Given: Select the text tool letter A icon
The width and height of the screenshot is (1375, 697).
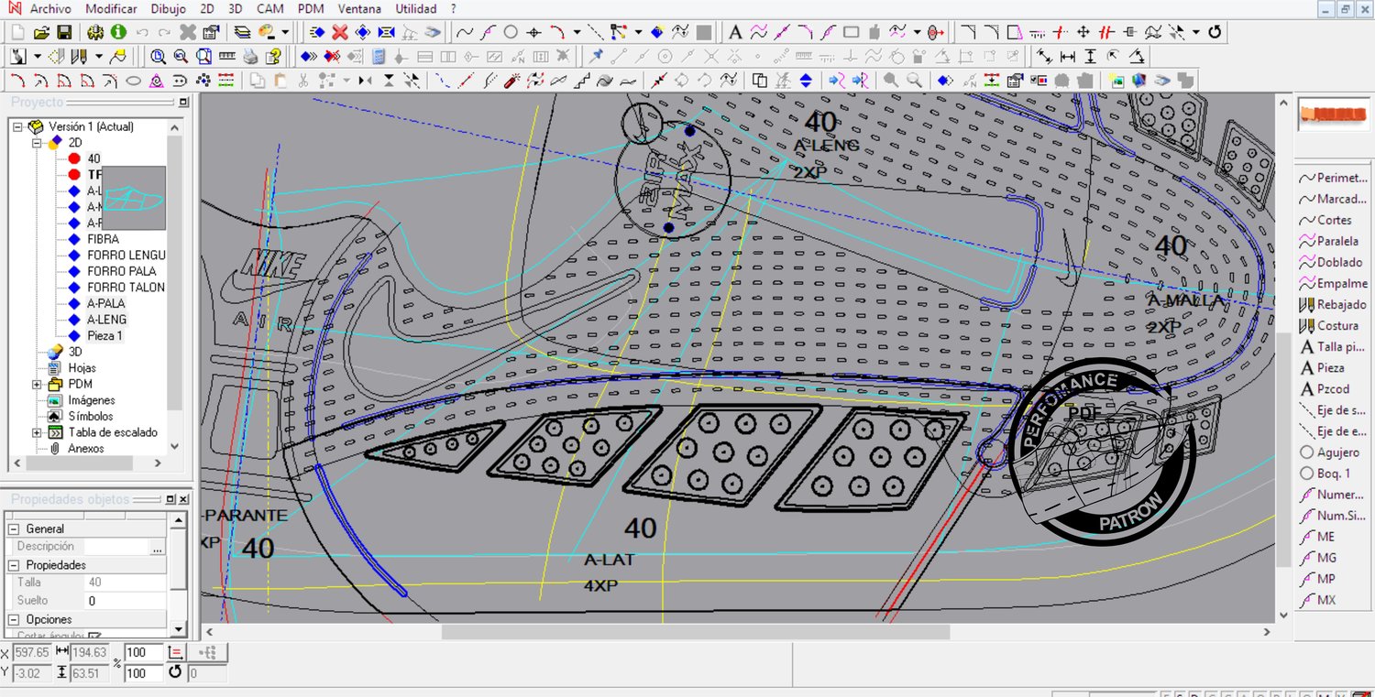Looking at the screenshot, I should tap(735, 32).
